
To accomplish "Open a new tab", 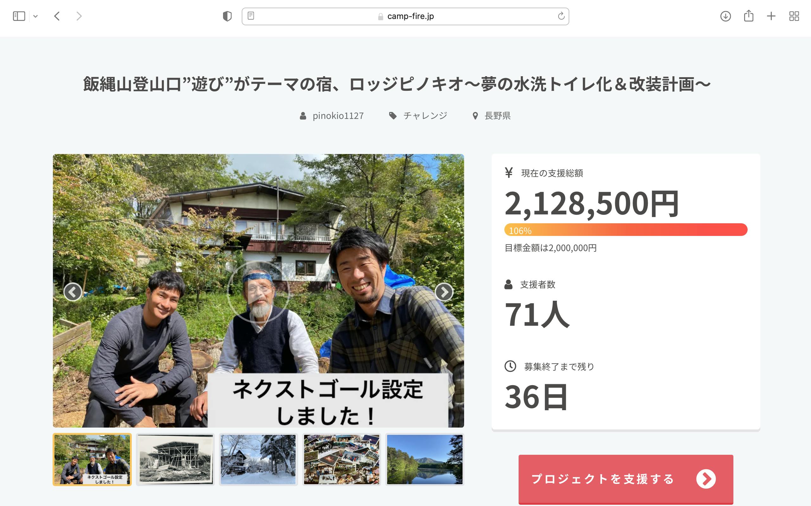I will pyautogui.click(x=771, y=16).
